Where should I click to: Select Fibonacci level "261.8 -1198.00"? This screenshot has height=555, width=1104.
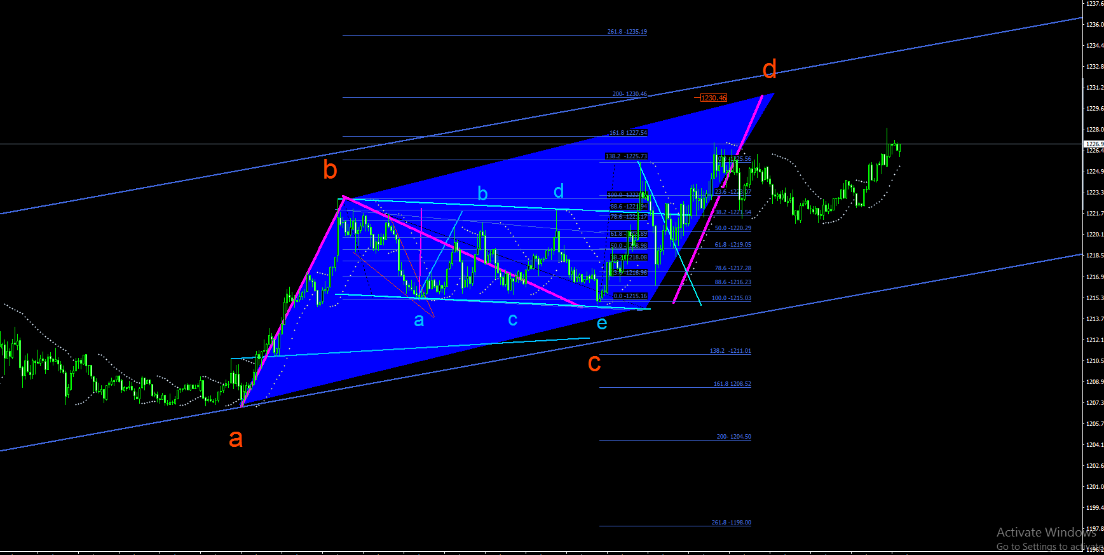(732, 523)
